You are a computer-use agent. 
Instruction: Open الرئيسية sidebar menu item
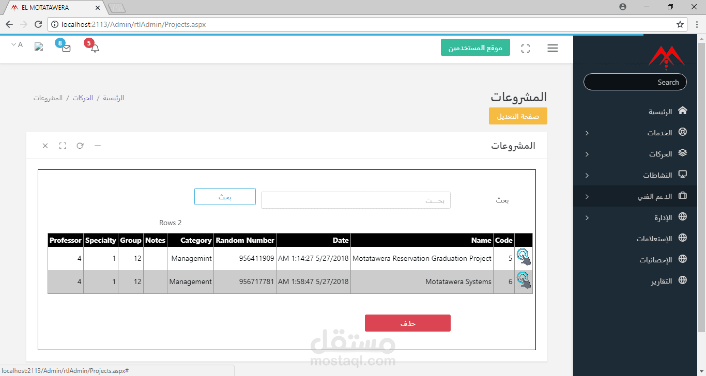click(x=635, y=112)
